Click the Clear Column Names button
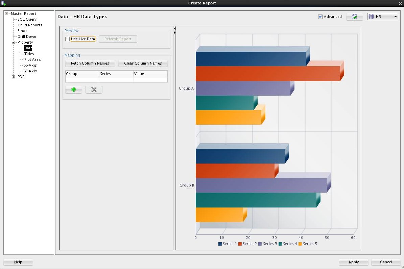The image size is (404, 269). click(143, 64)
